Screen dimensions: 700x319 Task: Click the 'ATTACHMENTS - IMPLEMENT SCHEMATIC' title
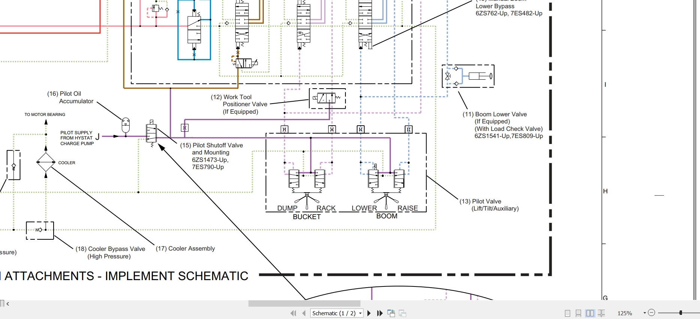coord(126,276)
